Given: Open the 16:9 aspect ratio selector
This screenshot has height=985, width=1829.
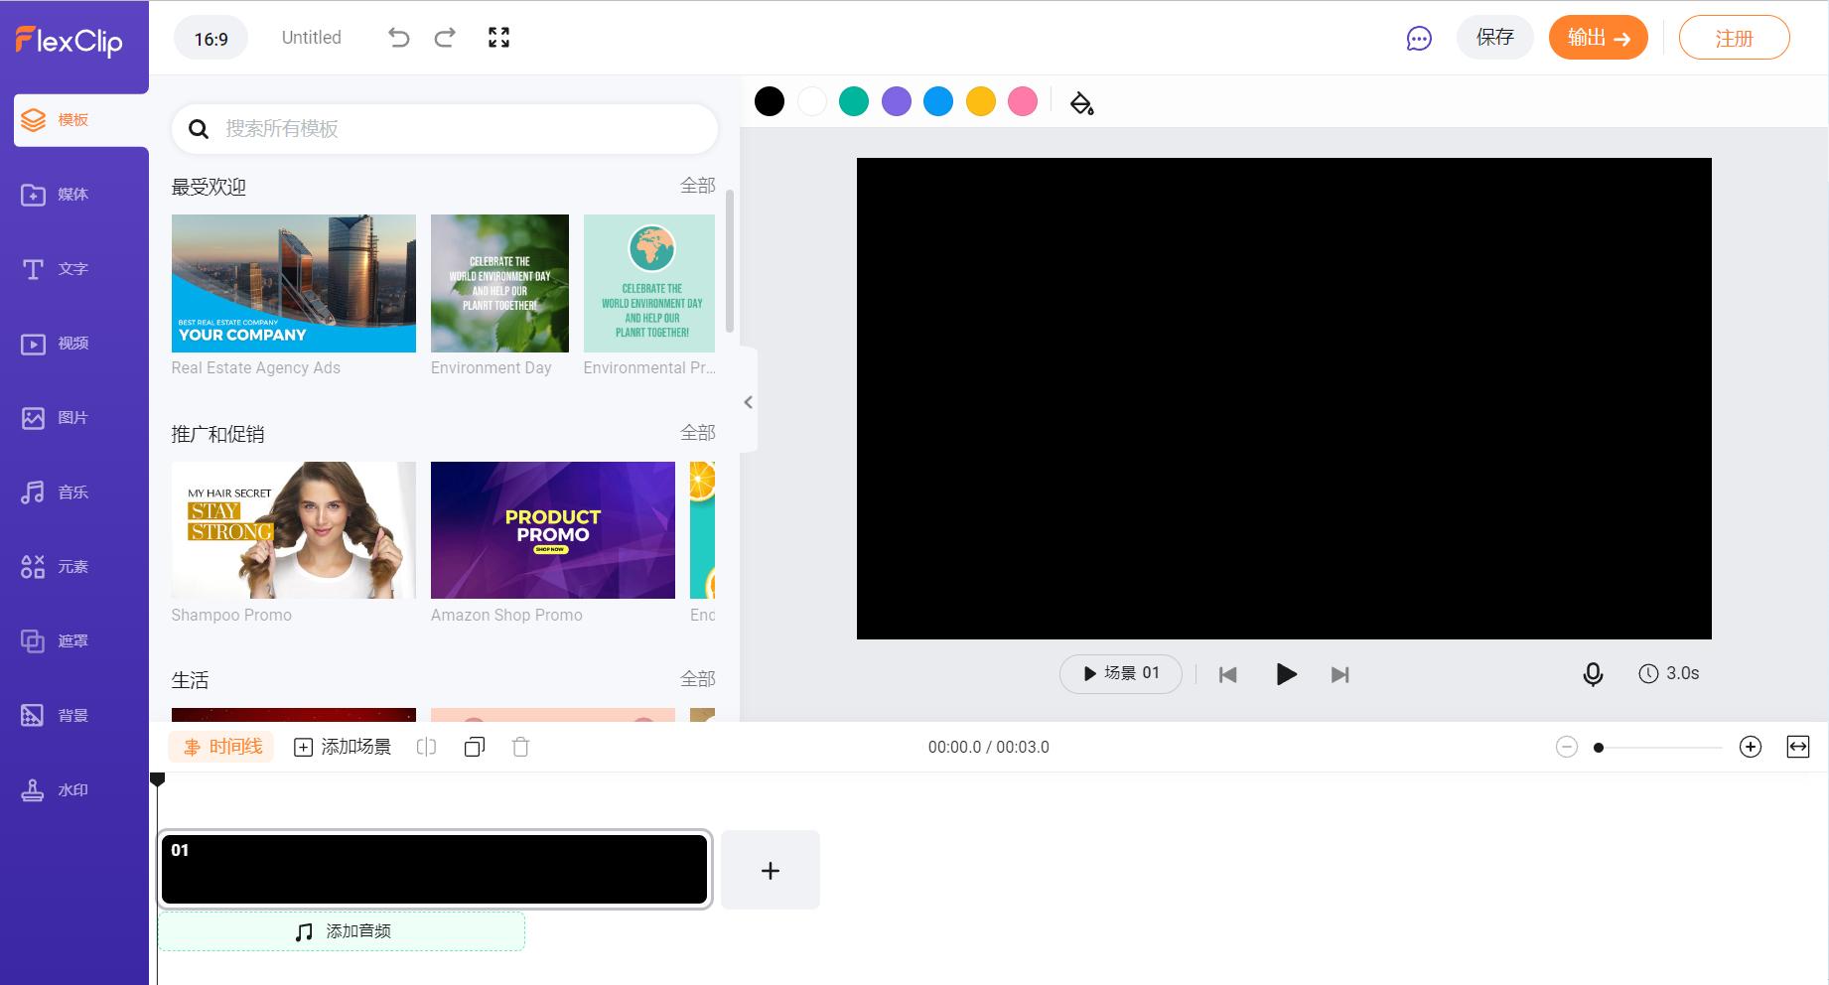Looking at the screenshot, I should click(x=211, y=39).
